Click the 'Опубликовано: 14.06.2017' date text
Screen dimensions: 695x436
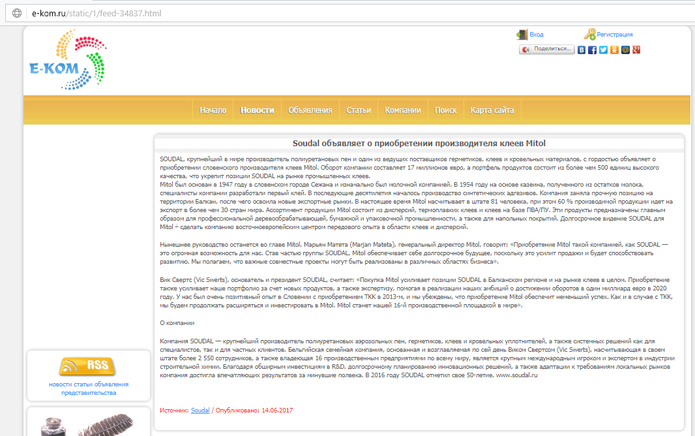pos(254,411)
